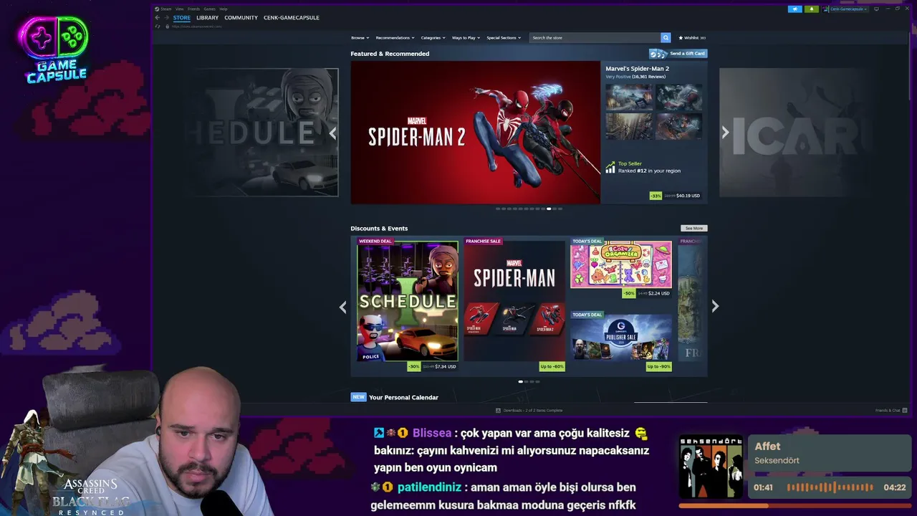This screenshot has height=516, width=917.
Task: View fourth Spider-Man 2 screenshot thumbnail
Action: [678, 126]
